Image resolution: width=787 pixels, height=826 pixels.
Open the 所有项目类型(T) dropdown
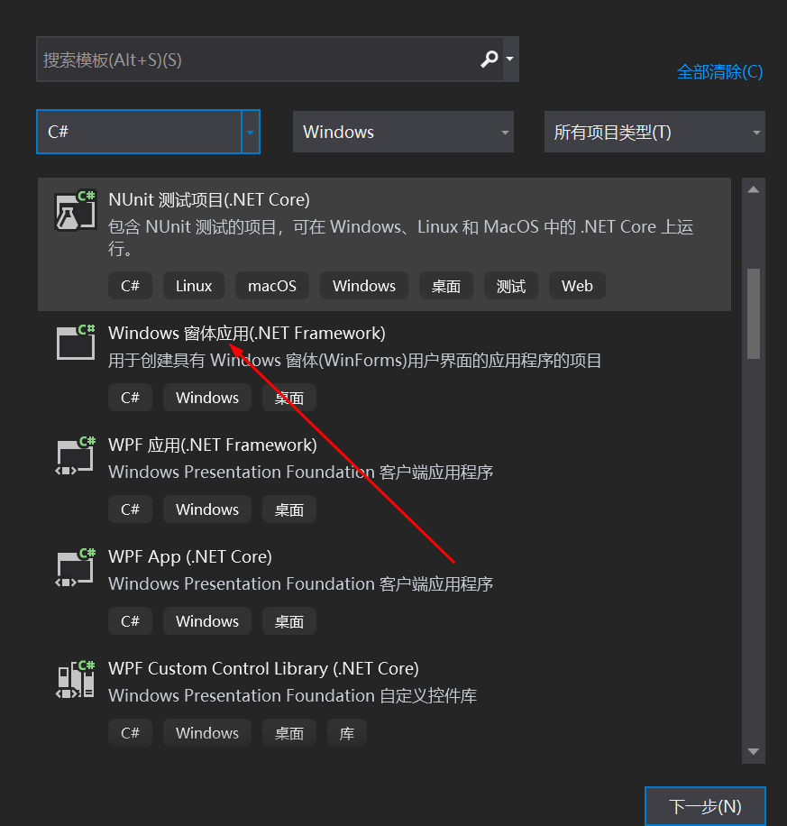(x=654, y=132)
